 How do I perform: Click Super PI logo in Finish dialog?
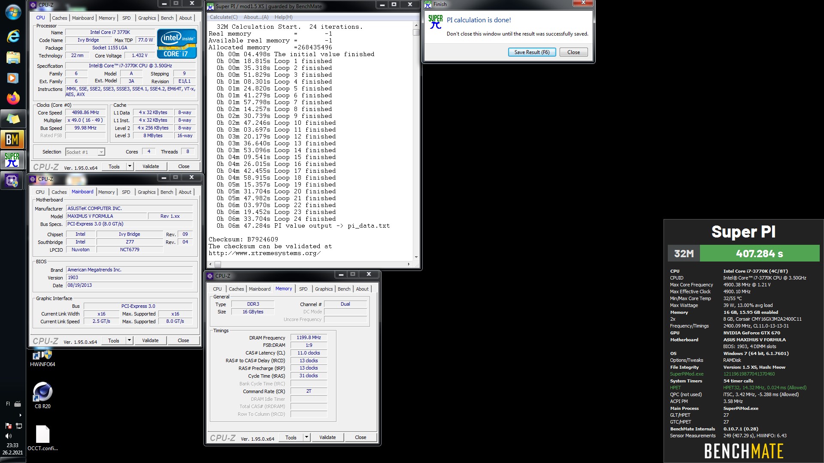435,22
